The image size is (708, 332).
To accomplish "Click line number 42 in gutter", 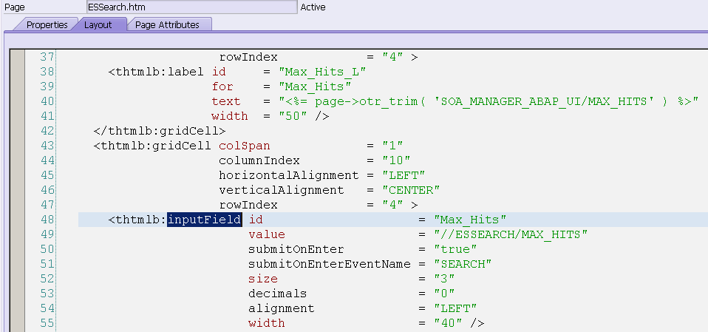I will 47,131.
